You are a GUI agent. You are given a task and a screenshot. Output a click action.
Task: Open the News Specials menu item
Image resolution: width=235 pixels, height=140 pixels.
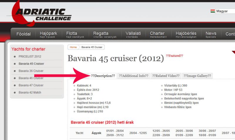click(211, 35)
